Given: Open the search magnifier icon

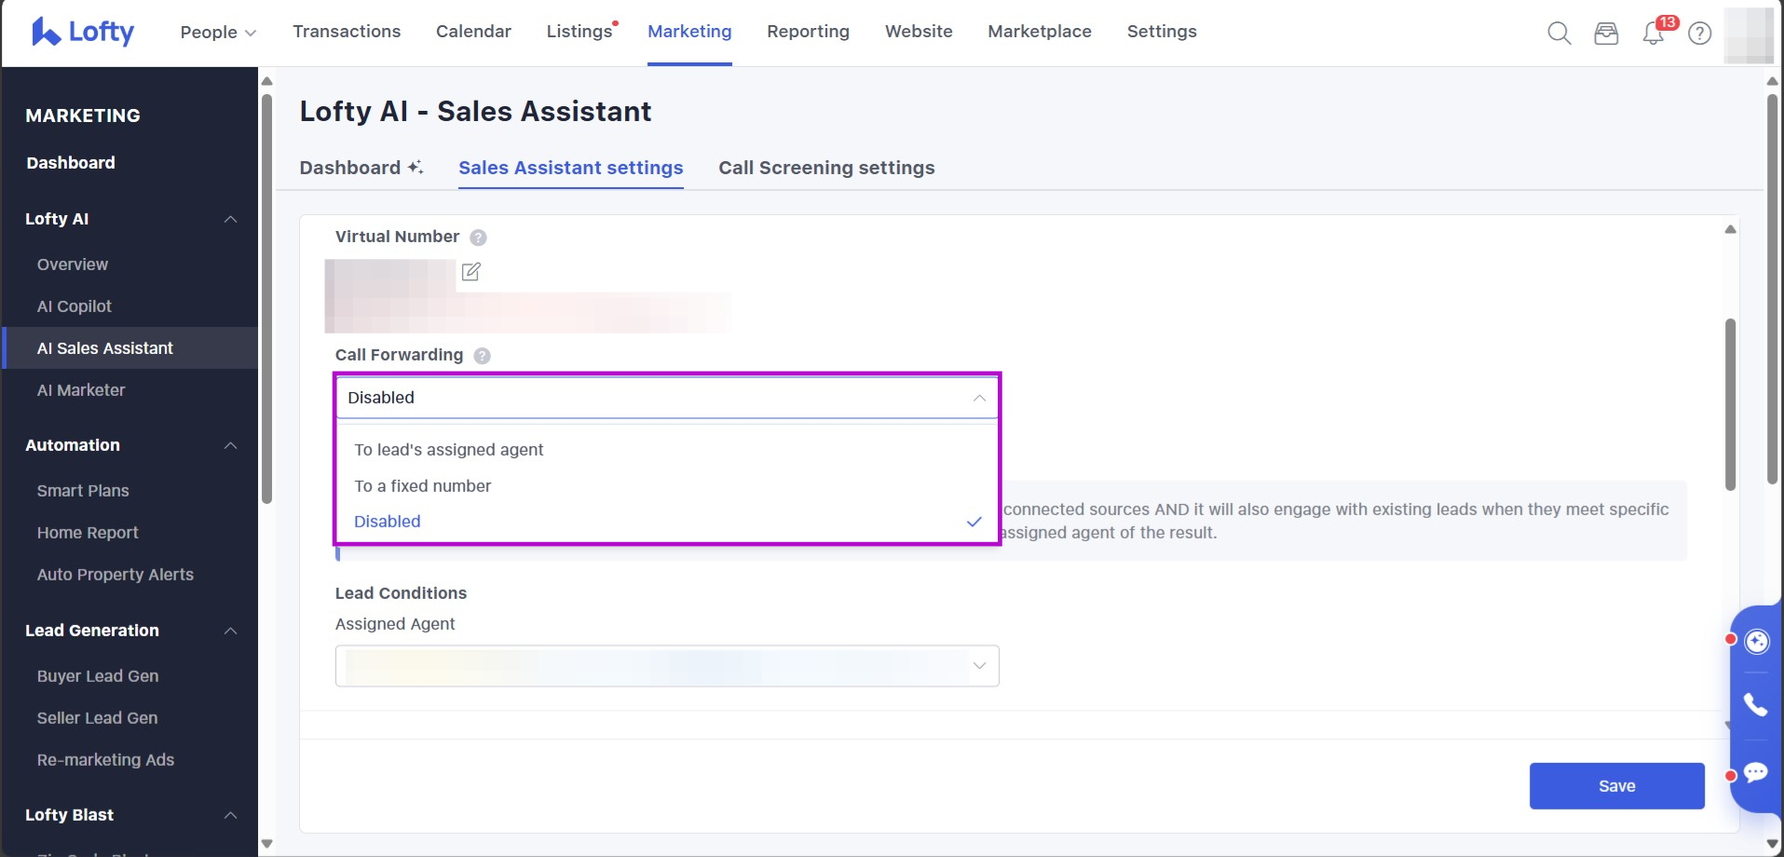Looking at the screenshot, I should (1559, 34).
